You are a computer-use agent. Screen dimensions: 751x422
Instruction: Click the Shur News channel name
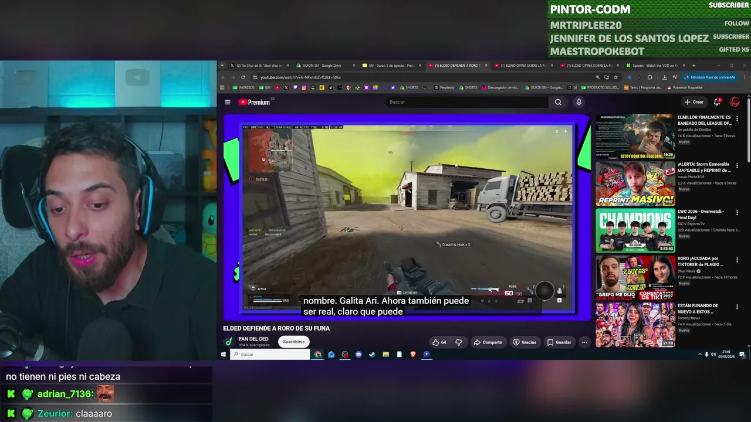click(686, 271)
